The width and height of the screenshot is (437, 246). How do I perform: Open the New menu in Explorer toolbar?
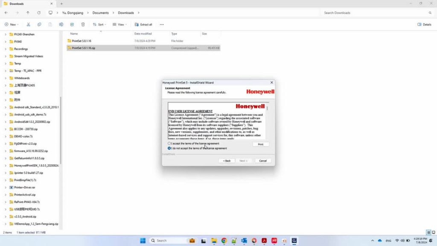coord(12,24)
